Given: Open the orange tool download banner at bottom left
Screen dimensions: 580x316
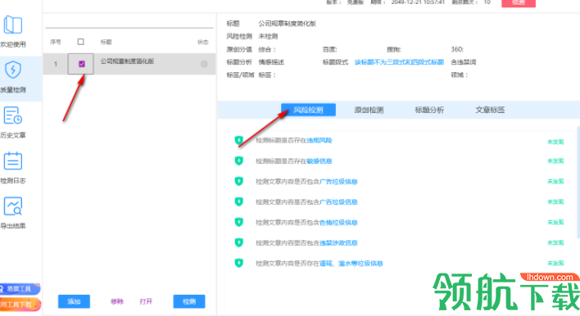Looking at the screenshot, I should (20, 305).
